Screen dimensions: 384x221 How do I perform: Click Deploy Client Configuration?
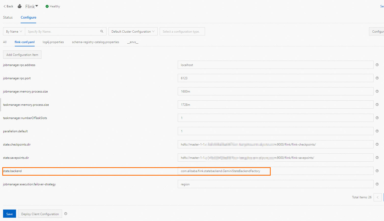click(40, 214)
